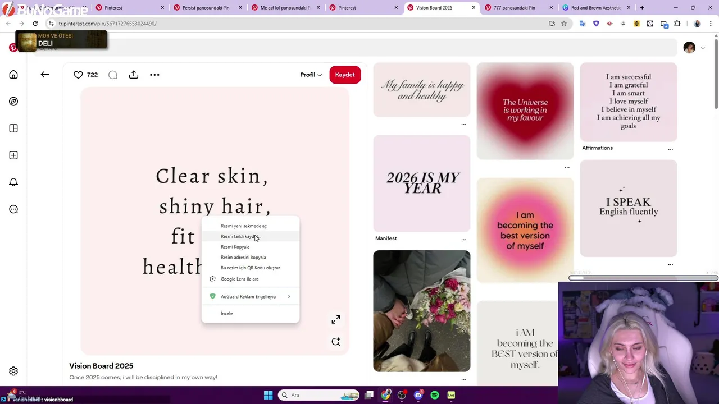Select 'Bu resim için QR Kodu oluştur'
Viewport: 719px width, 404px height.
(x=250, y=268)
